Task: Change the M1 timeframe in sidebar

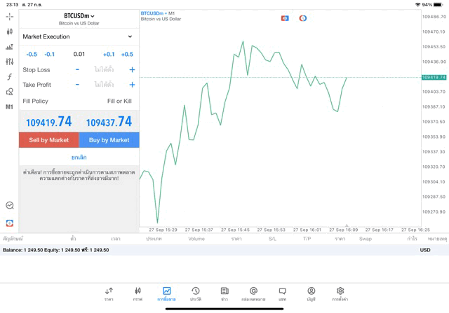Action: click(9, 107)
